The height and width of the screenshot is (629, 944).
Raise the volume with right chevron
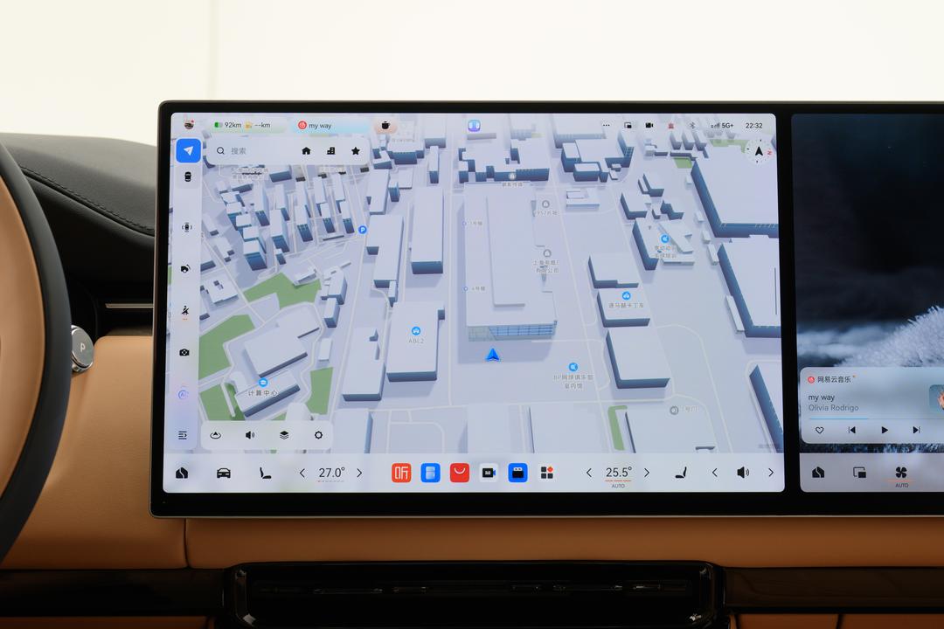pos(771,473)
